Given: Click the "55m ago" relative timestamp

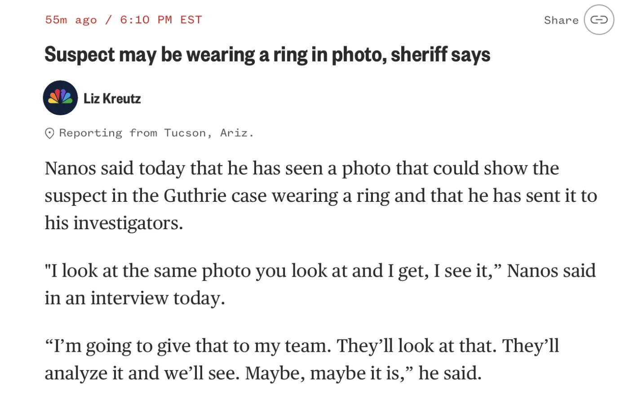Looking at the screenshot, I should (x=71, y=20).
